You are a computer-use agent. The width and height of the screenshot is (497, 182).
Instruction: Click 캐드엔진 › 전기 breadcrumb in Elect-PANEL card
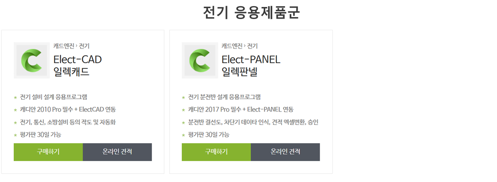pyautogui.click(x=240, y=46)
